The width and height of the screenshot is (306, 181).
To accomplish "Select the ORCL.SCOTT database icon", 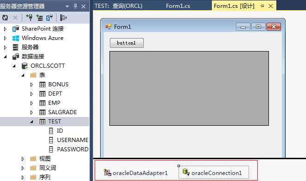I will tap(25, 66).
